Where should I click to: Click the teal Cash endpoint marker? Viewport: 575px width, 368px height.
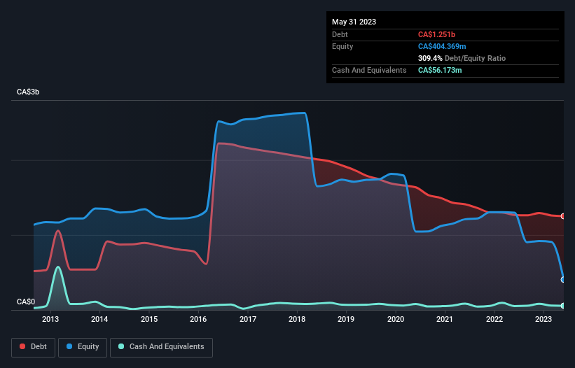[x=563, y=306]
